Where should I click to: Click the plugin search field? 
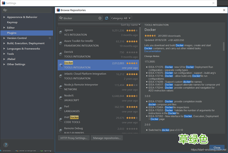(80, 18)
